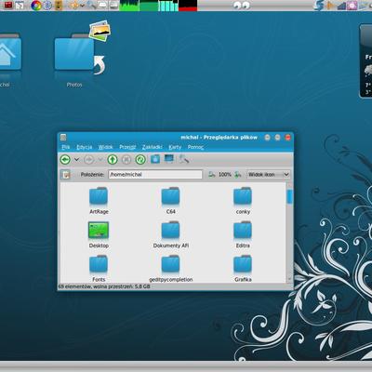Click the 100% zoom level label
This screenshot has height=372, width=372.
(225, 175)
